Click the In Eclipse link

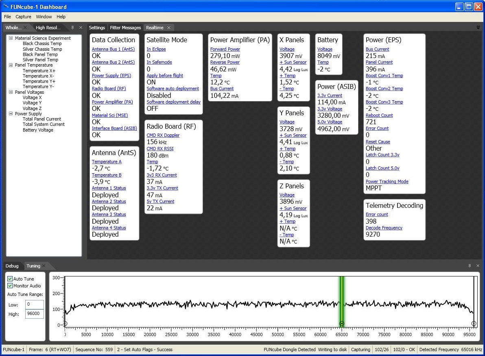point(156,49)
